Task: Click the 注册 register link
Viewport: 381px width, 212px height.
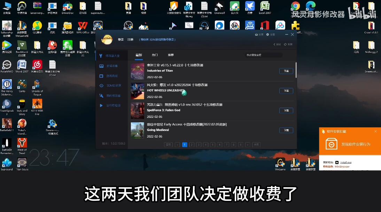Action: point(130,40)
